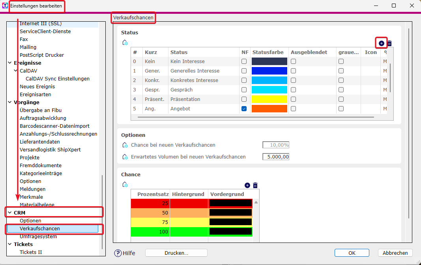Toggle NF checkbox for Generelles Interesse

pyautogui.click(x=244, y=71)
